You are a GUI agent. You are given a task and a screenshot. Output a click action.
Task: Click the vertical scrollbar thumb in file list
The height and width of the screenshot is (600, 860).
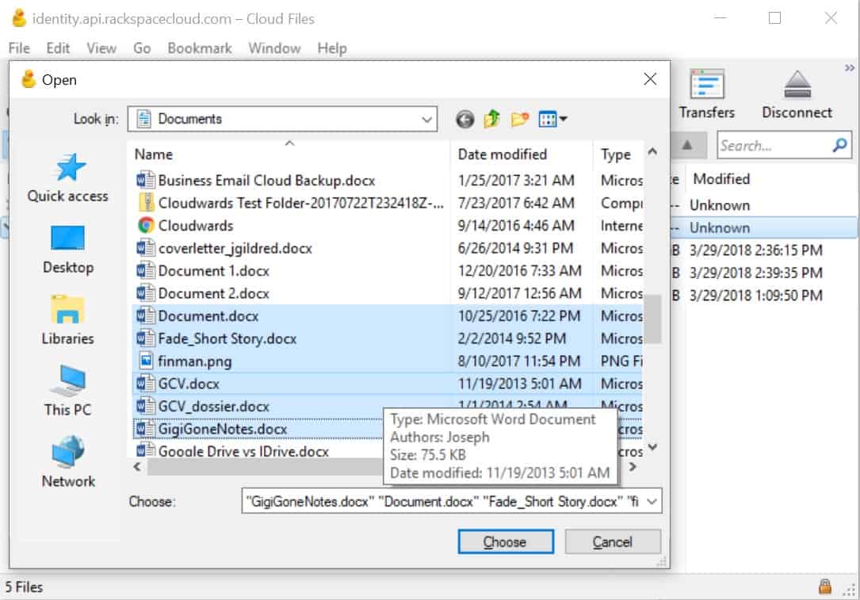(652, 319)
